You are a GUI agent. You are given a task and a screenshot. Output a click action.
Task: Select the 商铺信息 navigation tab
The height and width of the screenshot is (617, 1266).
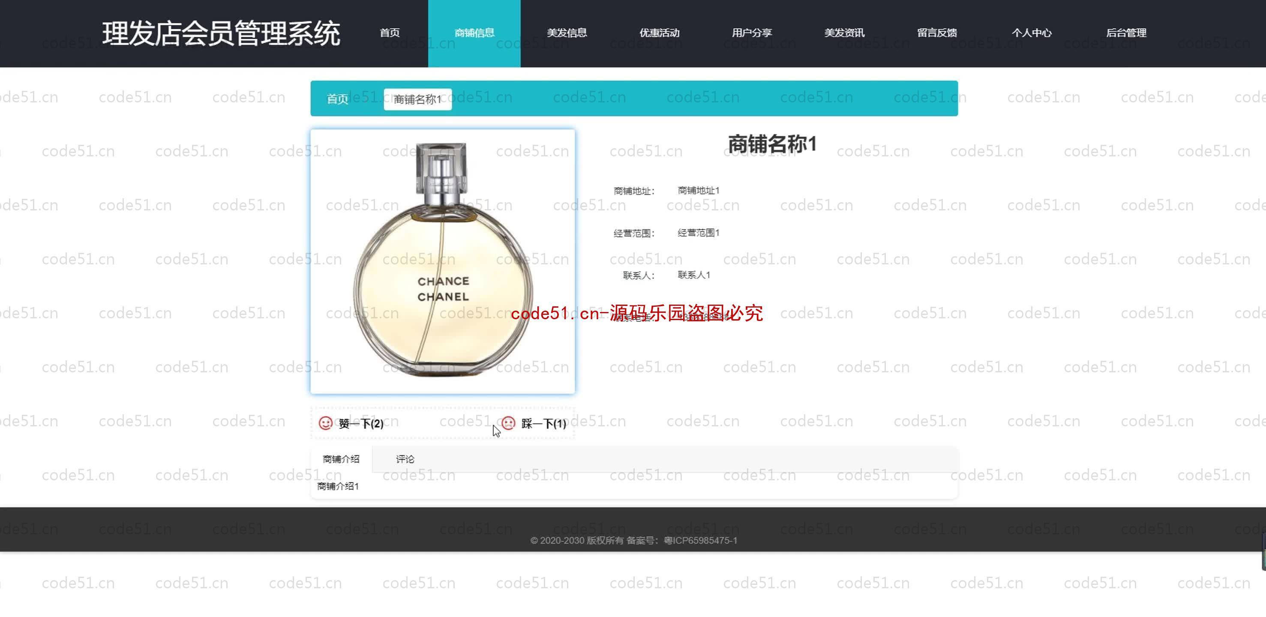[474, 33]
